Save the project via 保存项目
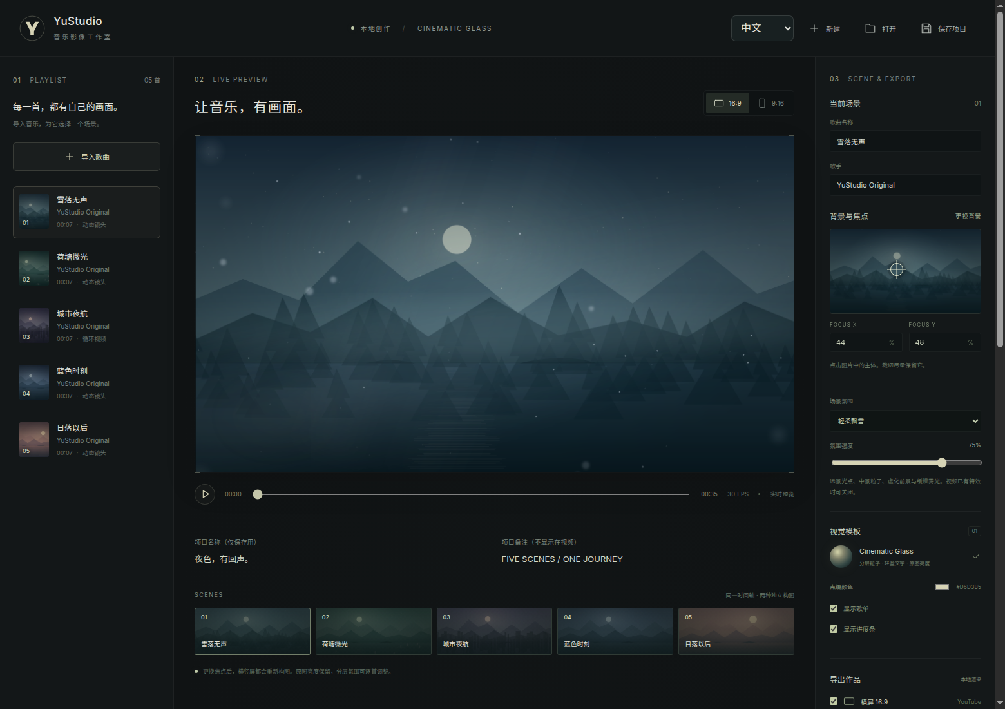Screen dimensions: 1005x709 [944, 28]
